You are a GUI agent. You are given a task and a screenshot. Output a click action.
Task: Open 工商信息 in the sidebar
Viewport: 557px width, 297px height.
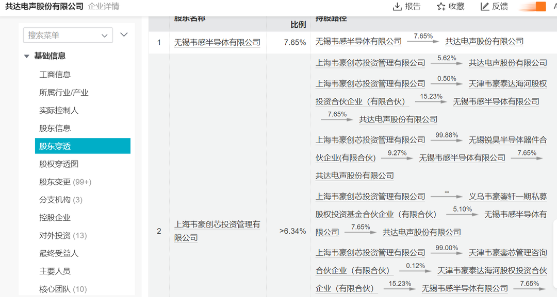(x=55, y=75)
